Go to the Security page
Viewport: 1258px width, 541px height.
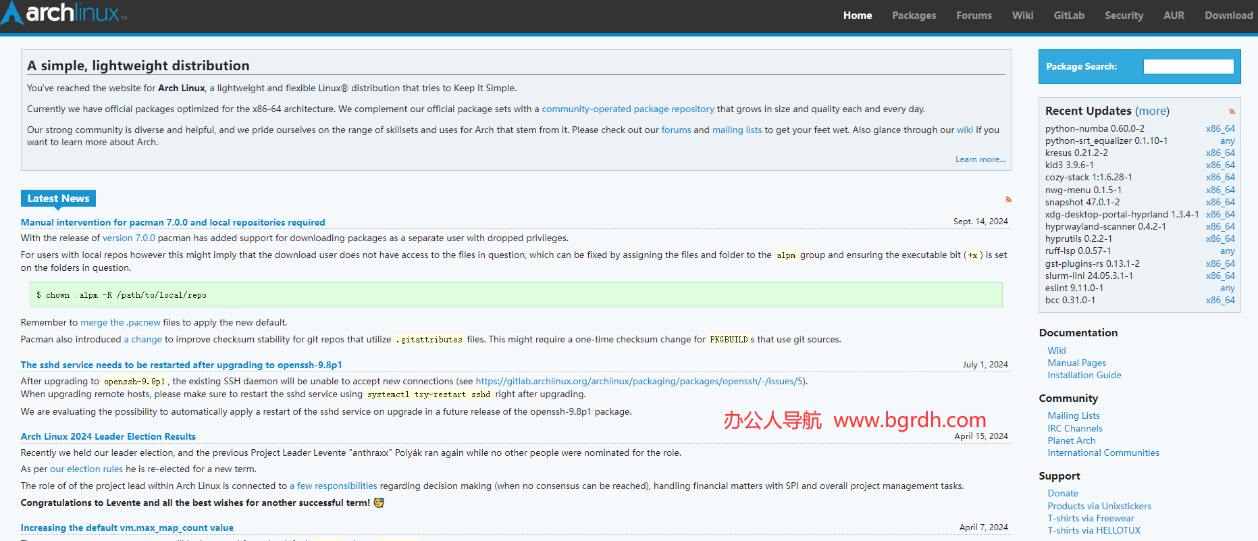[1124, 16]
